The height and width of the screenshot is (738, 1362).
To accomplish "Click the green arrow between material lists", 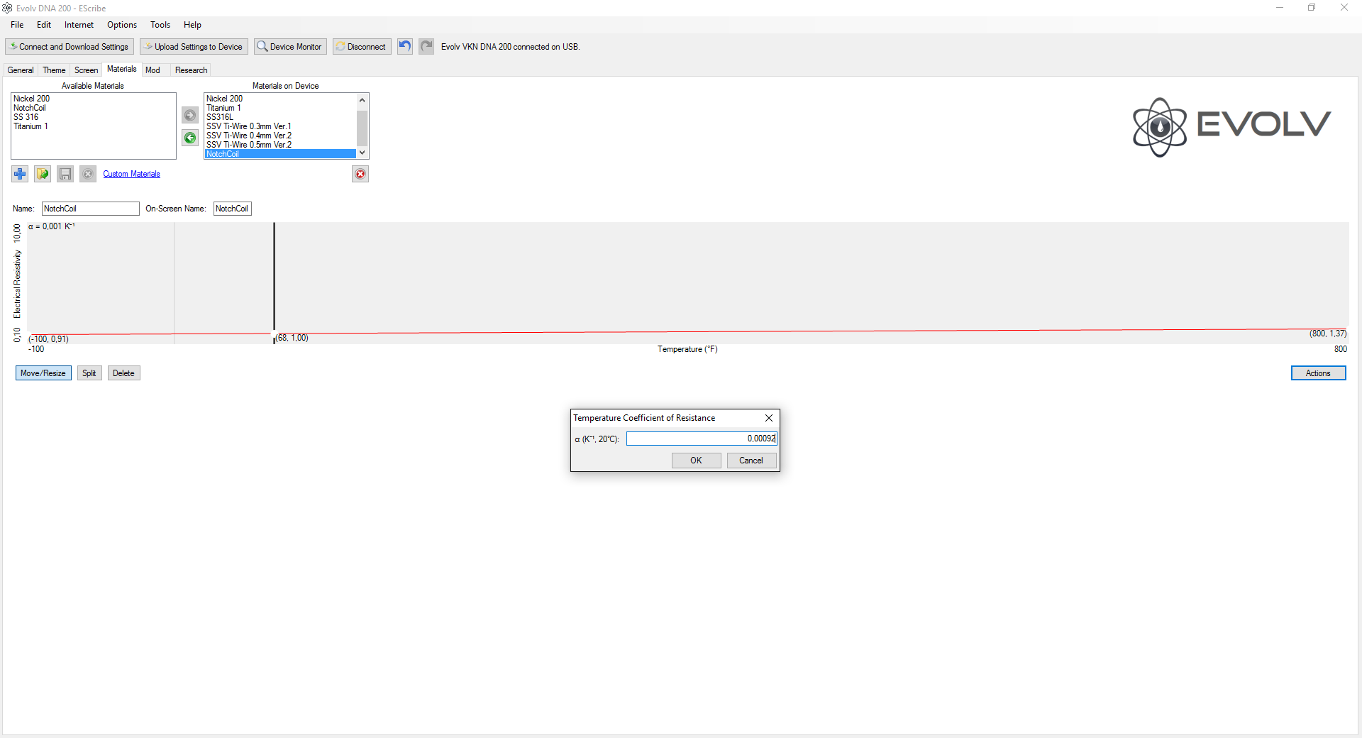I will [x=190, y=138].
